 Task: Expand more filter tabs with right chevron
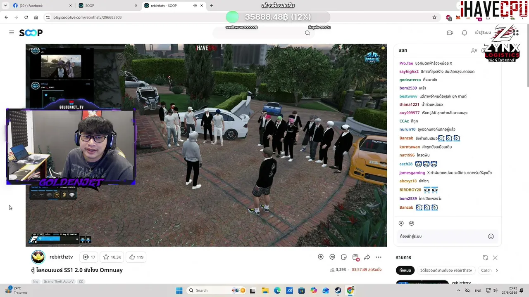[x=497, y=270]
